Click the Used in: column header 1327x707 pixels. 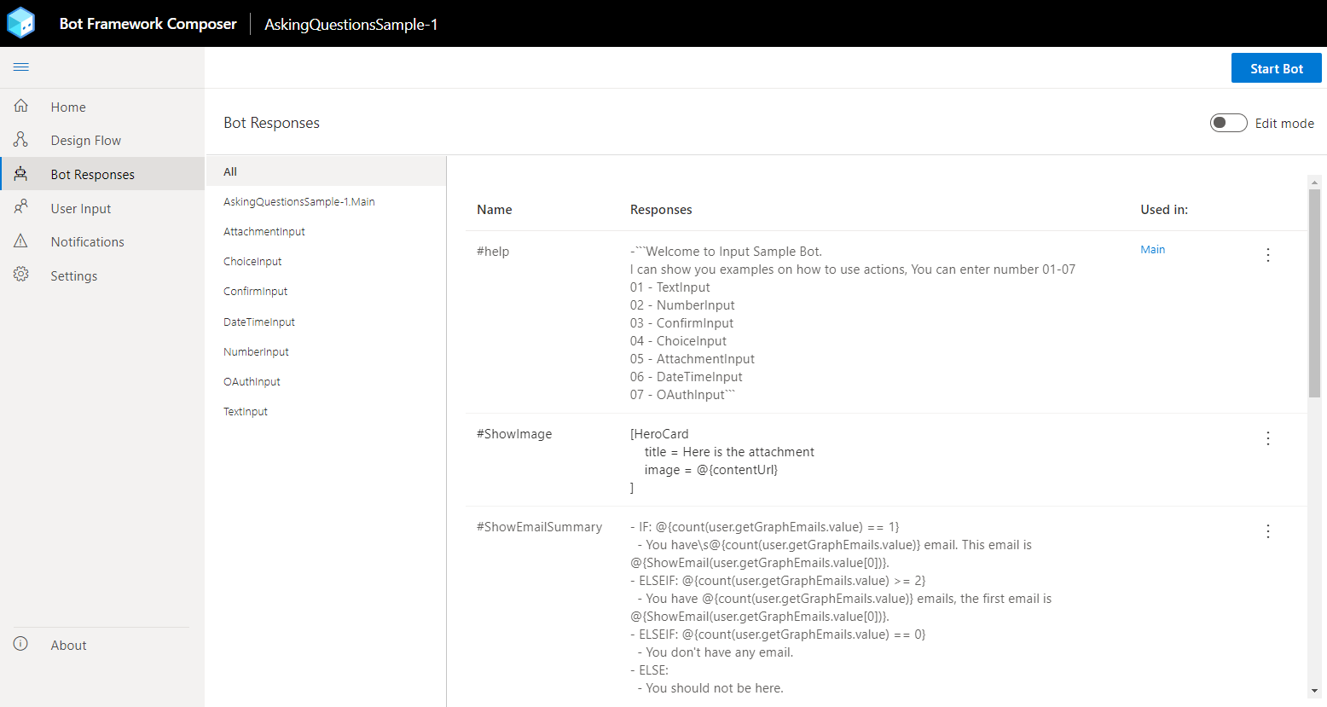click(x=1164, y=209)
